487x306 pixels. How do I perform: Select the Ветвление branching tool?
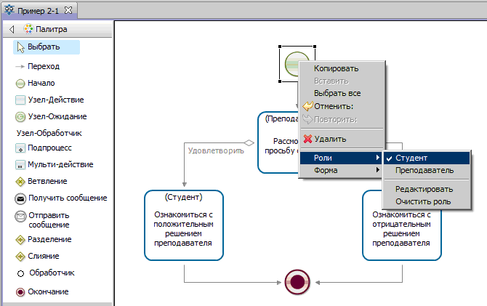[47, 180]
